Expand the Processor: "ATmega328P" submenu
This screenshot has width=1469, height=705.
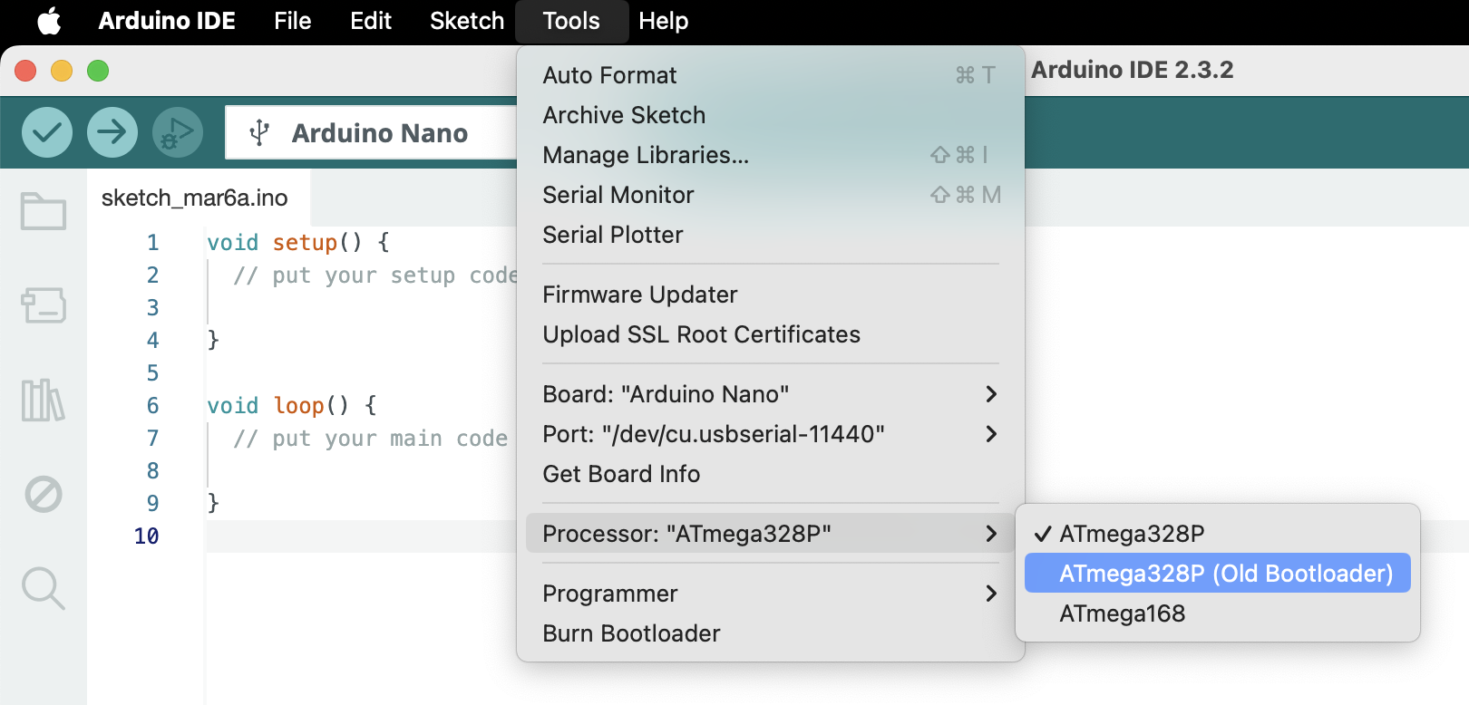pyautogui.click(x=771, y=534)
